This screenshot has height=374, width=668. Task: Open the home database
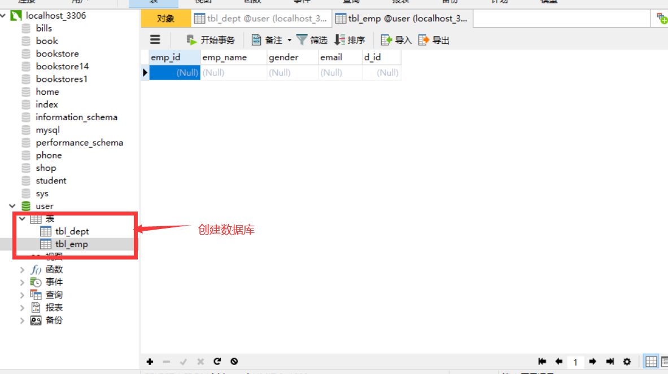pos(47,92)
